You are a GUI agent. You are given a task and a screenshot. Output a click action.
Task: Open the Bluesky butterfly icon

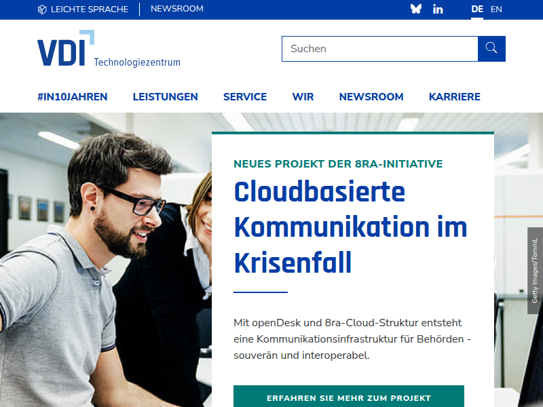pos(416,9)
